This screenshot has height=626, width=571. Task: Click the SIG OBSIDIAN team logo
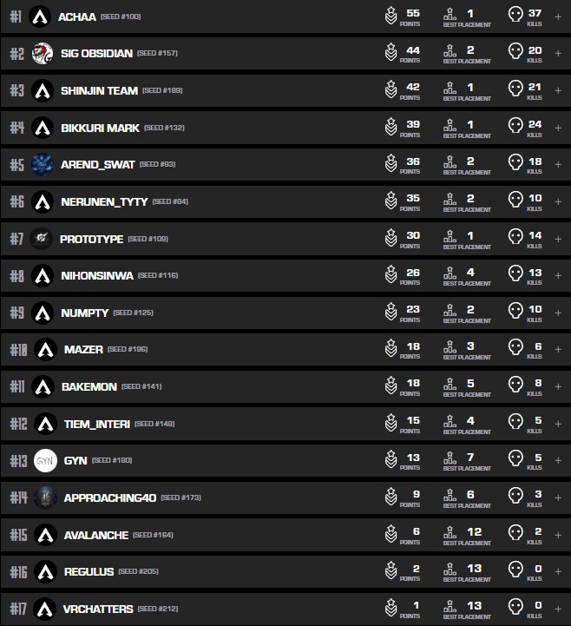(x=43, y=54)
